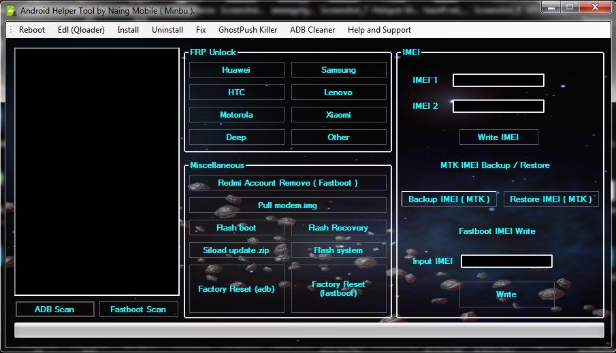Start Factory Reset (adb)

[x=236, y=289]
